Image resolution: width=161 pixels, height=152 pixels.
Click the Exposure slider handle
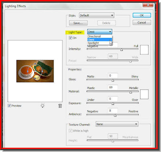coord(113,104)
